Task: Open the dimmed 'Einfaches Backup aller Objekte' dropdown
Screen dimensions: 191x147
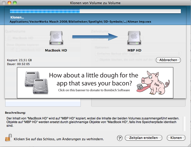Action: tap(138, 54)
